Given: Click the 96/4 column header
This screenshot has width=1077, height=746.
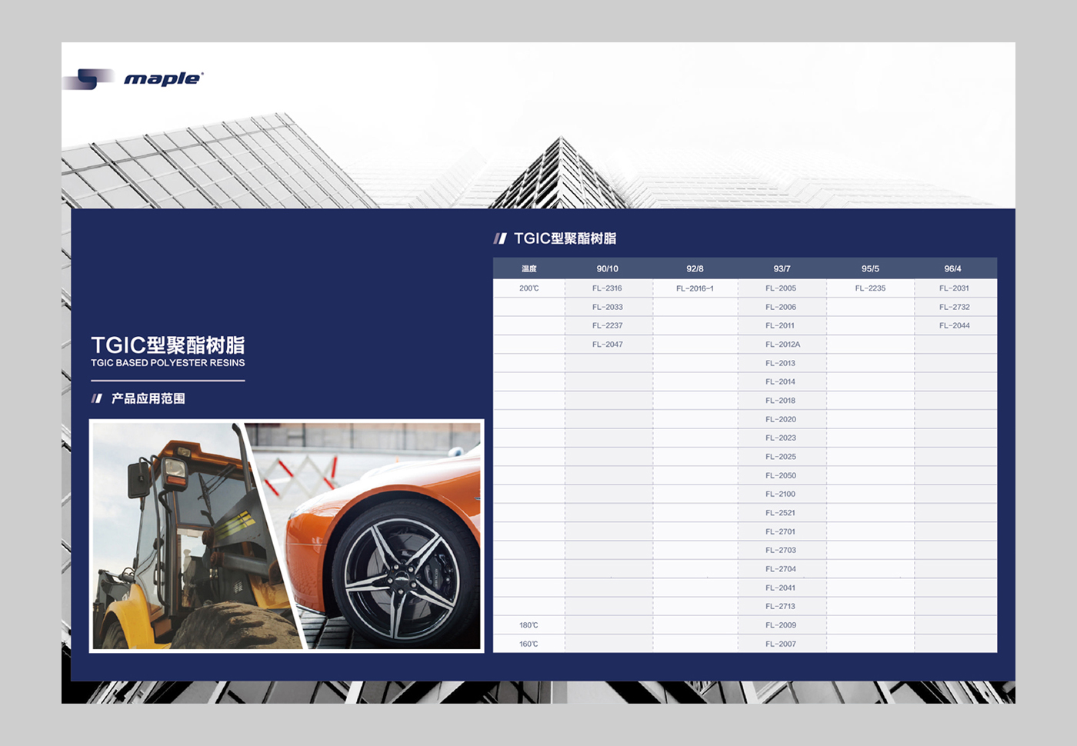Looking at the screenshot, I should pyautogui.click(x=952, y=268).
